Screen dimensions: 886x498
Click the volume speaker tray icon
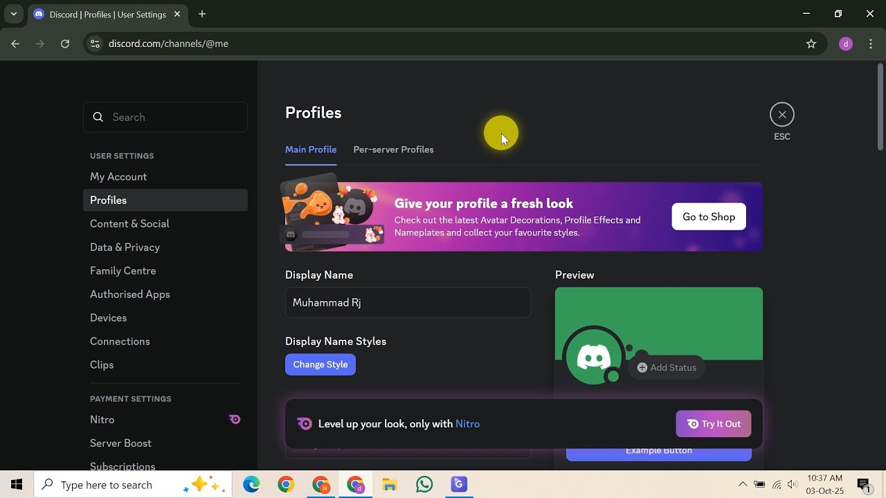(793, 484)
